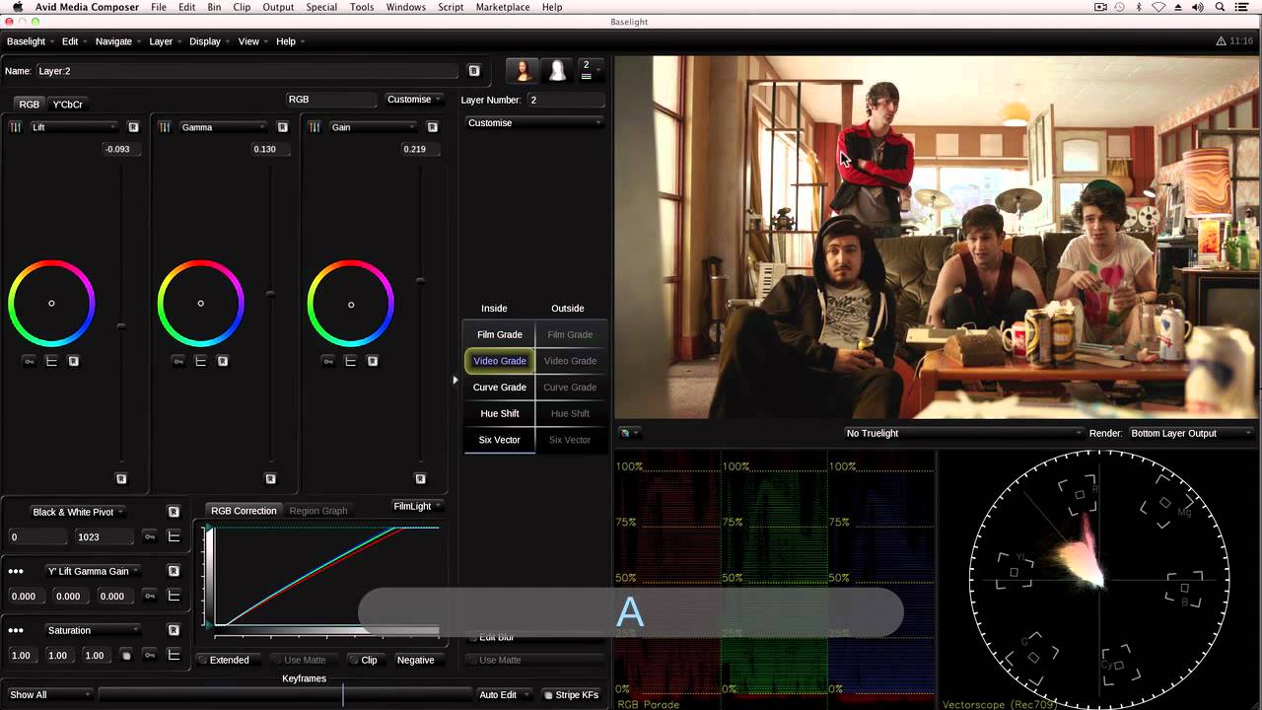The image size is (1262, 710).
Task: Click the Customise button next to RGB field
Action: coord(413,100)
